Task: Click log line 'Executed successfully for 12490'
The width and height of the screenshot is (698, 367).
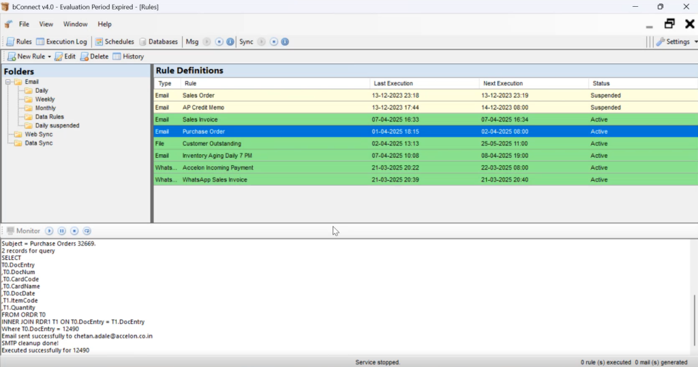Action: coord(46,350)
